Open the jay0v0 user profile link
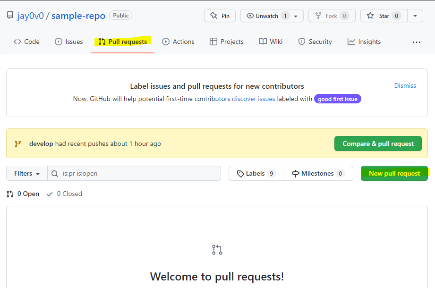Viewport: 435px width, 288px height. click(x=30, y=16)
